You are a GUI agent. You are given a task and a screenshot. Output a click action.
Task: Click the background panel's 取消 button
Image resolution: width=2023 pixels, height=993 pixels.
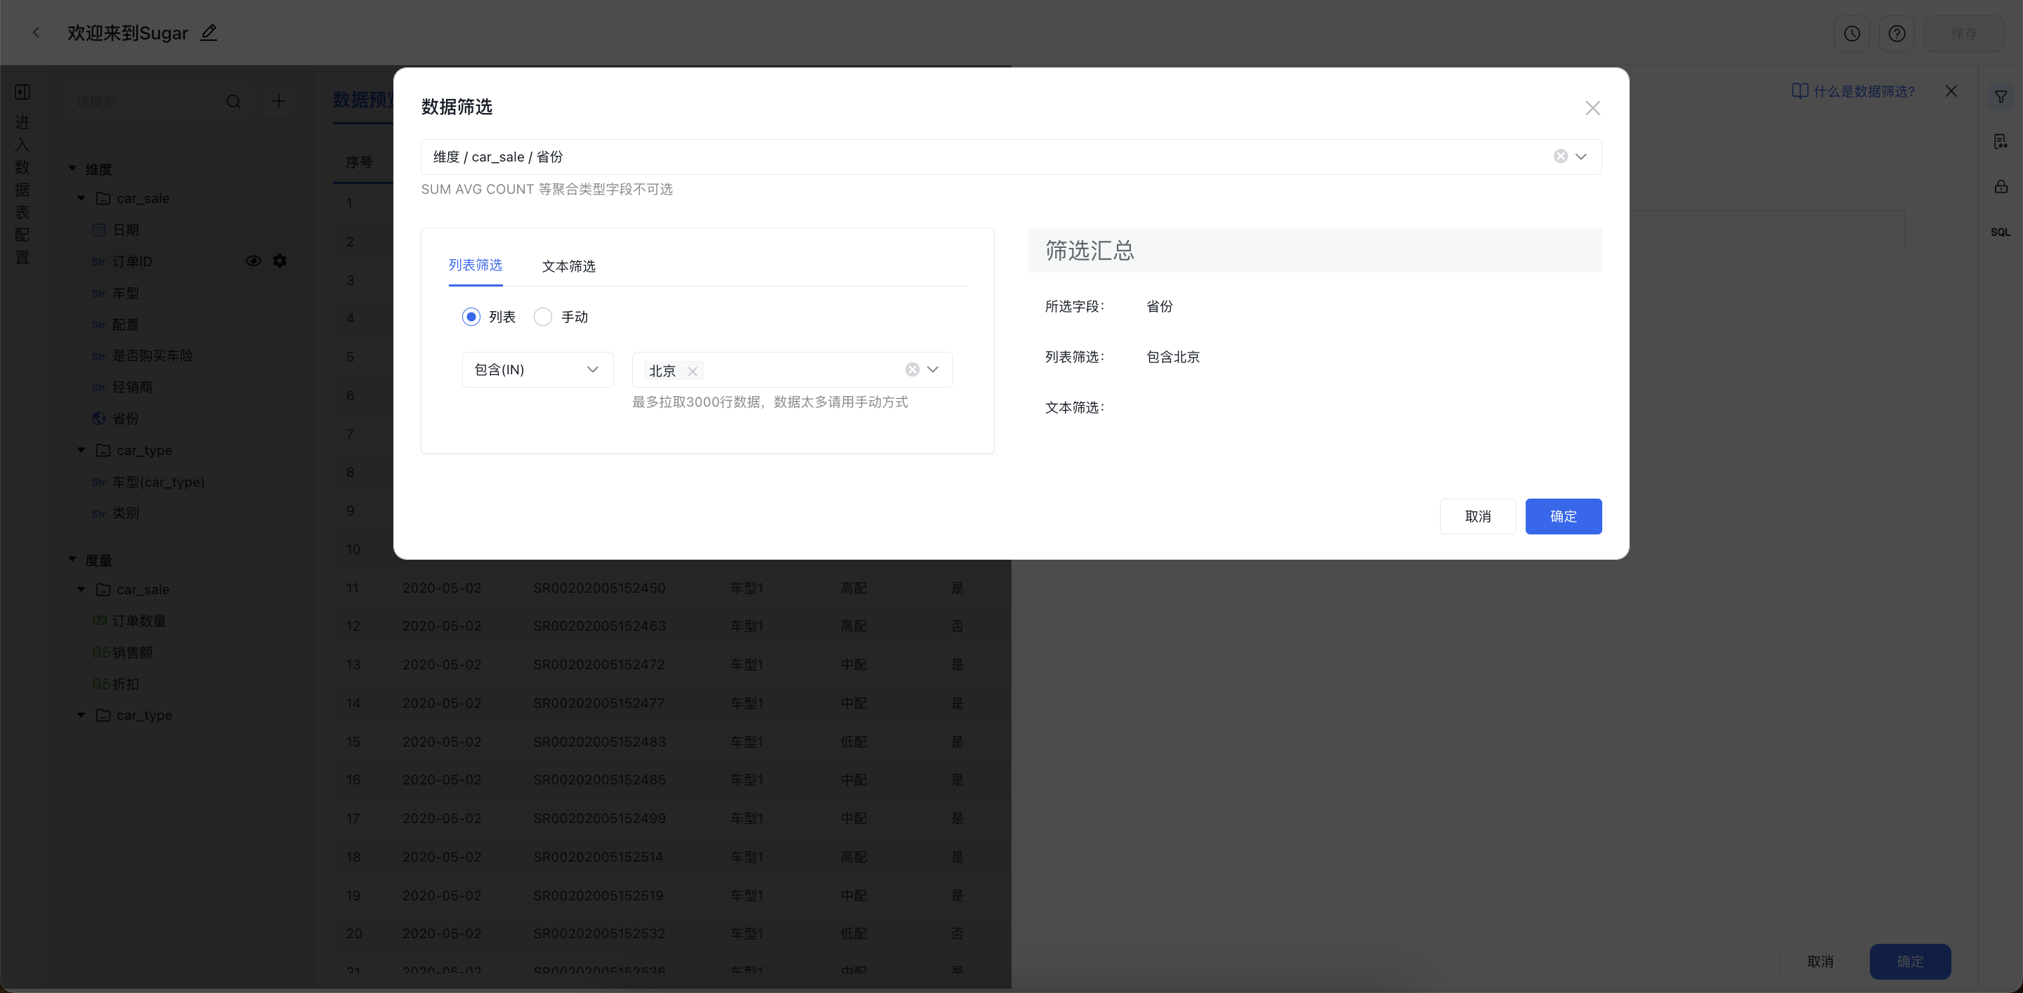point(1819,961)
